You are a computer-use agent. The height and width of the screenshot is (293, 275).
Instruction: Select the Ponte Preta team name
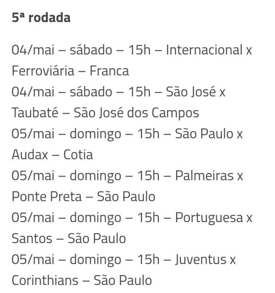[47, 197]
